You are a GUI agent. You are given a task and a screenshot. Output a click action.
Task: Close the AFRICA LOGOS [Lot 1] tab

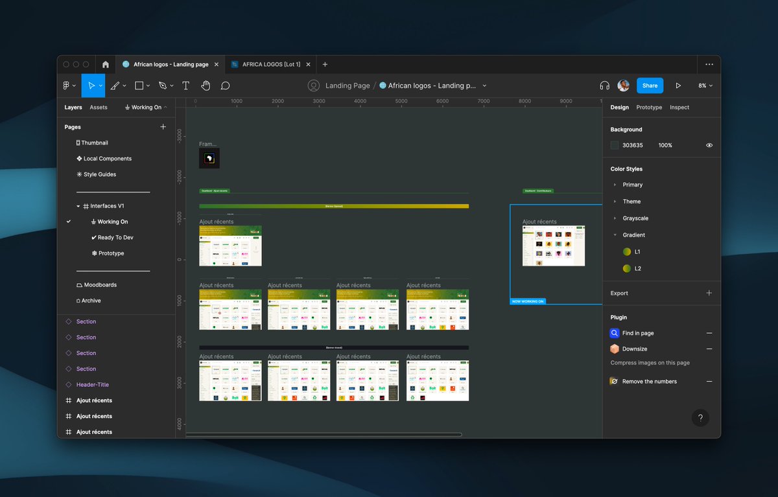[x=308, y=64]
